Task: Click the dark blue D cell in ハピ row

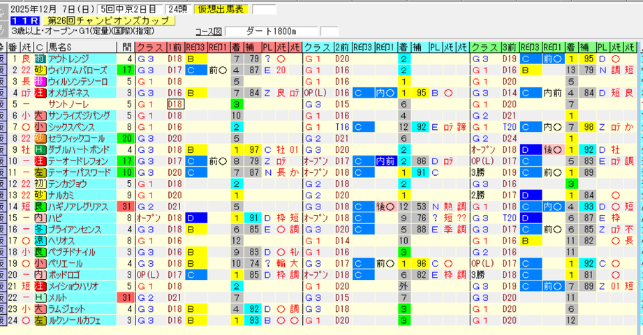Action: pos(196,218)
